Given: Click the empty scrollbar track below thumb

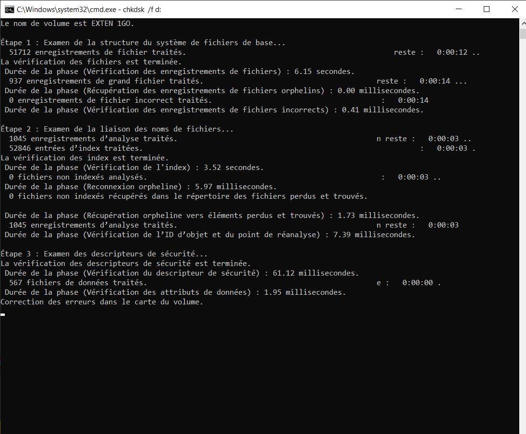Looking at the screenshot, I should [522, 240].
